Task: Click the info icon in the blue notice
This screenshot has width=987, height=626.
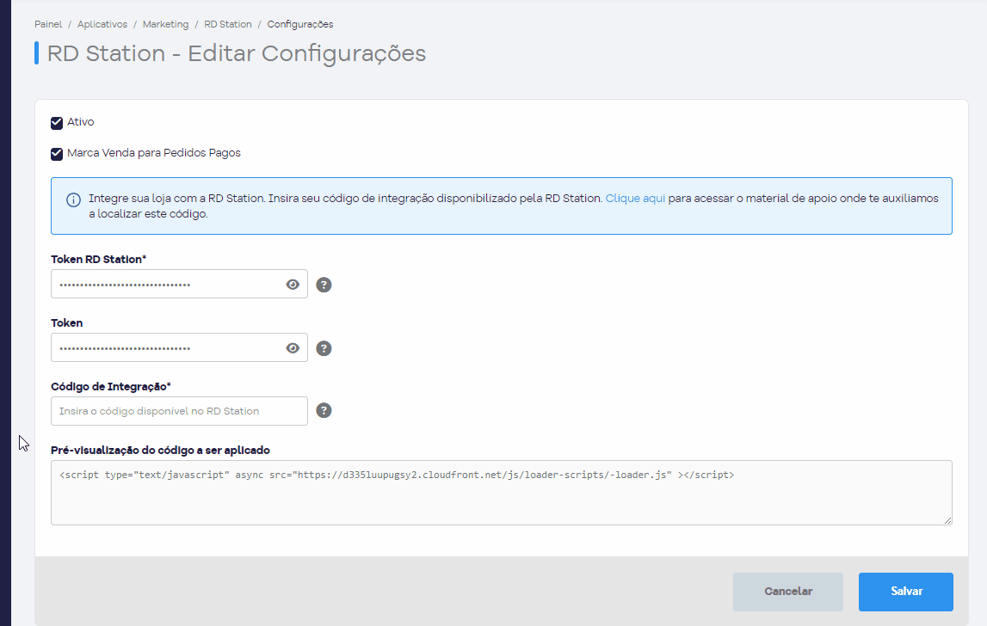Action: coord(74,200)
